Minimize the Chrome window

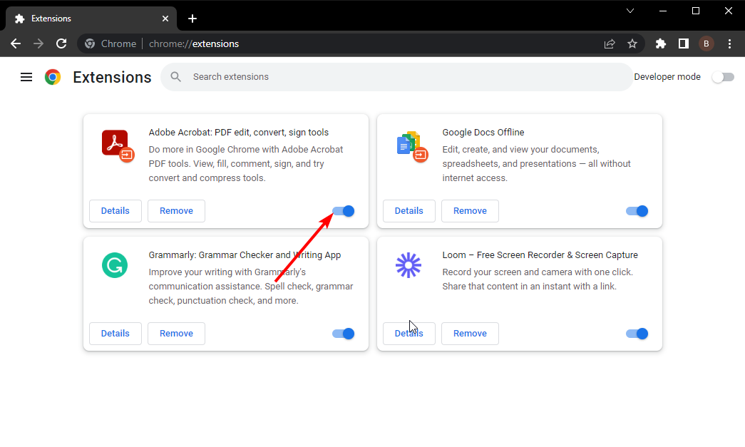click(663, 11)
